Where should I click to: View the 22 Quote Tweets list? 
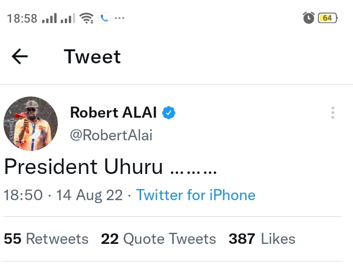coord(158,239)
